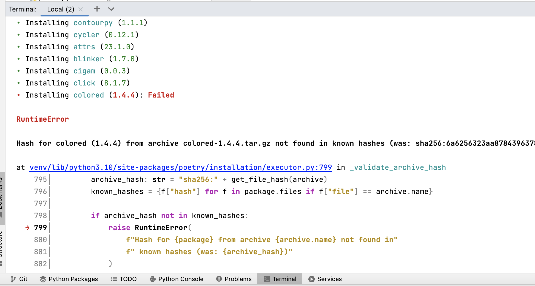Screen dimensions: 535x286
Task: Open the executor.py:799 file link
Action: click(x=181, y=167)
